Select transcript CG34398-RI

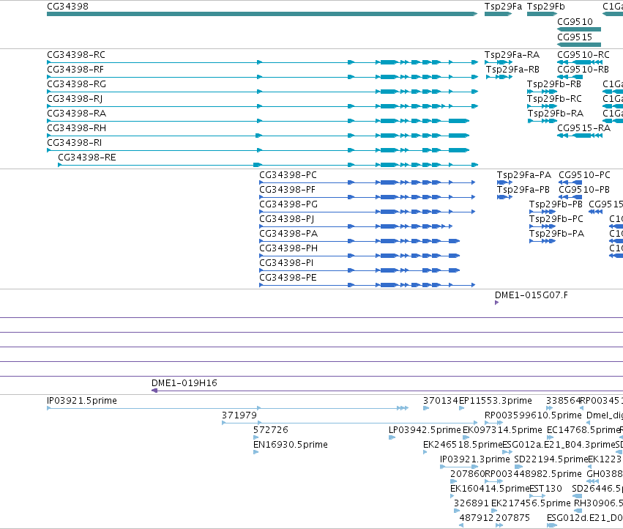click(258, 150)
